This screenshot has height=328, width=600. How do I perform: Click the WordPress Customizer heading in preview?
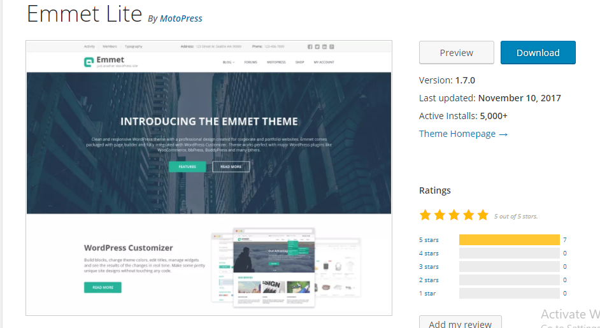[x=129, y=248]
